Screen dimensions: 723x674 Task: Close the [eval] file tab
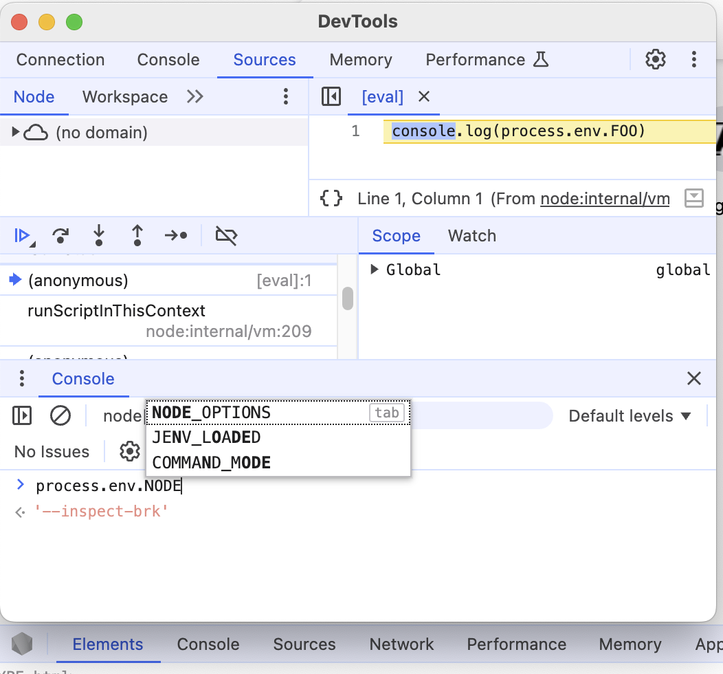tap(424, 97)
